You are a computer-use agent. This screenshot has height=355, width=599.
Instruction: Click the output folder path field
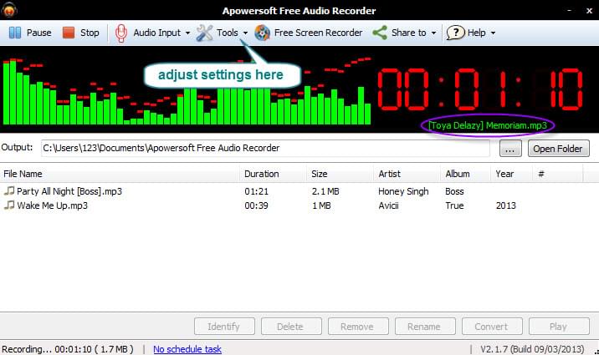[268, 148]
